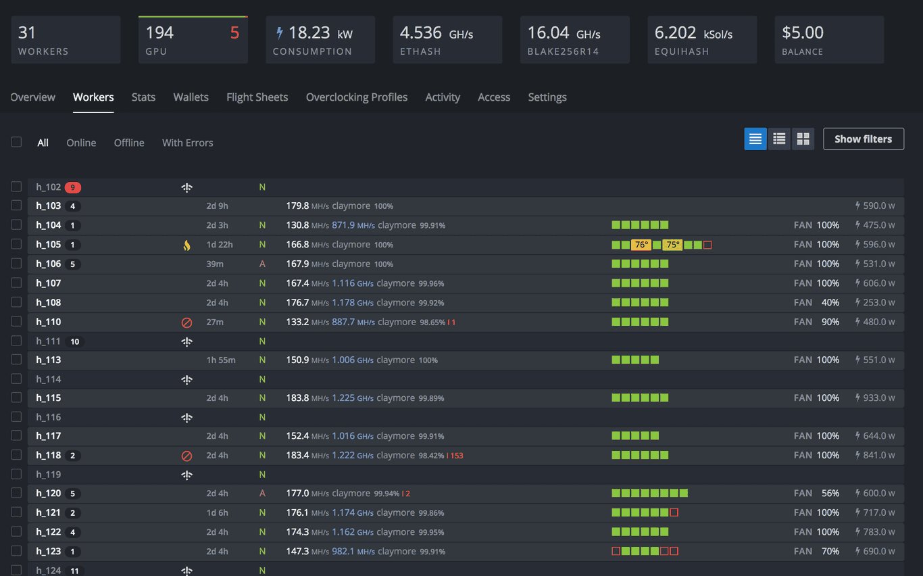
Task: Click the fan icon beside worker h_124
Action: [187, 570]
